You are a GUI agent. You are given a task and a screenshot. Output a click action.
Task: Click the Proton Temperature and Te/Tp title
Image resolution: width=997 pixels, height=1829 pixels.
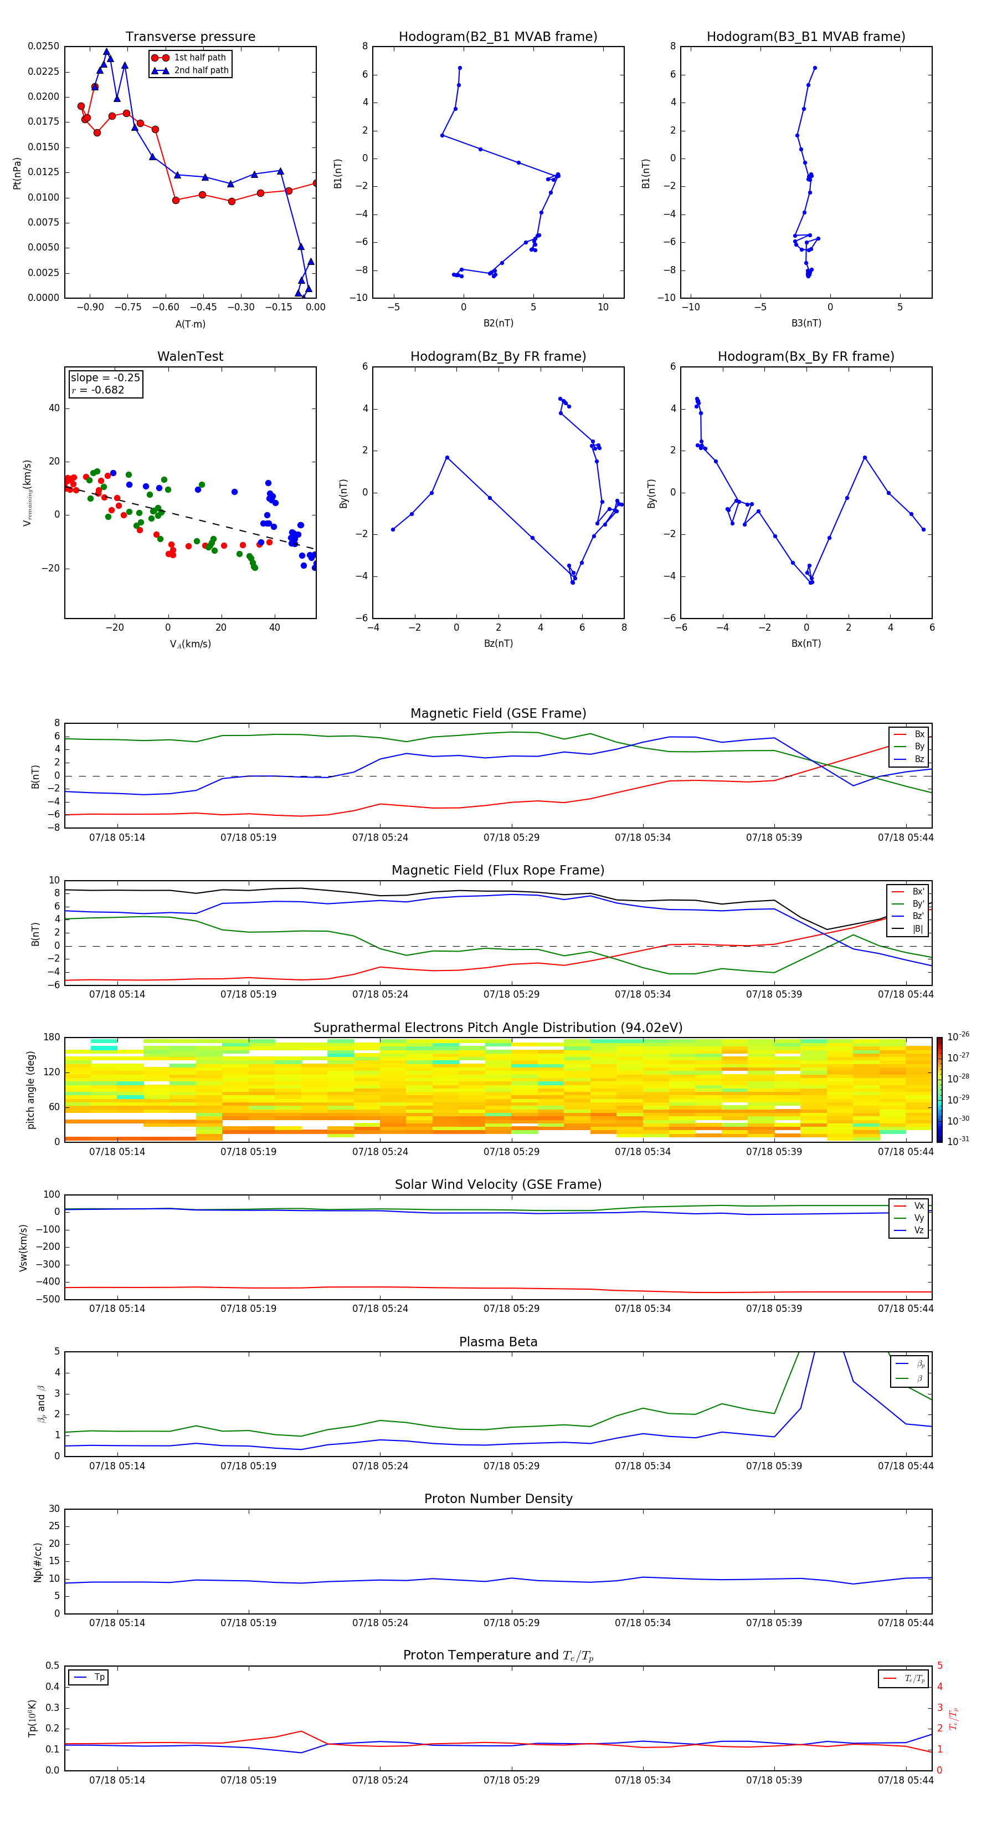[x=498, y=1655]
